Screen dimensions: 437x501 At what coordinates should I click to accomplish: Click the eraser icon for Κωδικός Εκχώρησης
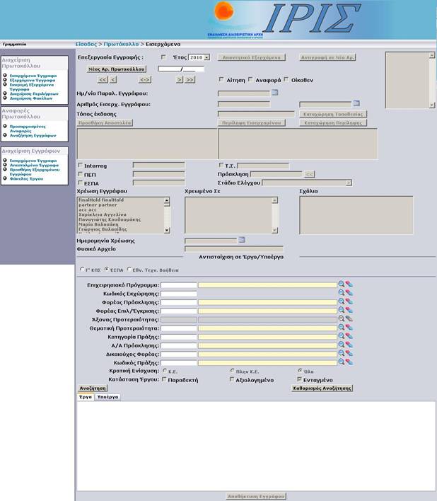click(349, 293)
